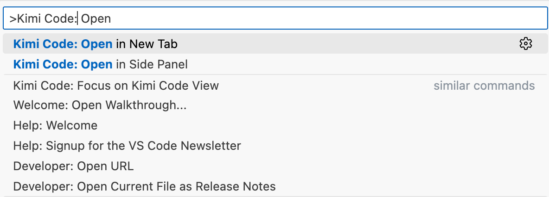
Task: Click the "Welcome:" prefix of Open Walkthrough row
Action: 40,105
